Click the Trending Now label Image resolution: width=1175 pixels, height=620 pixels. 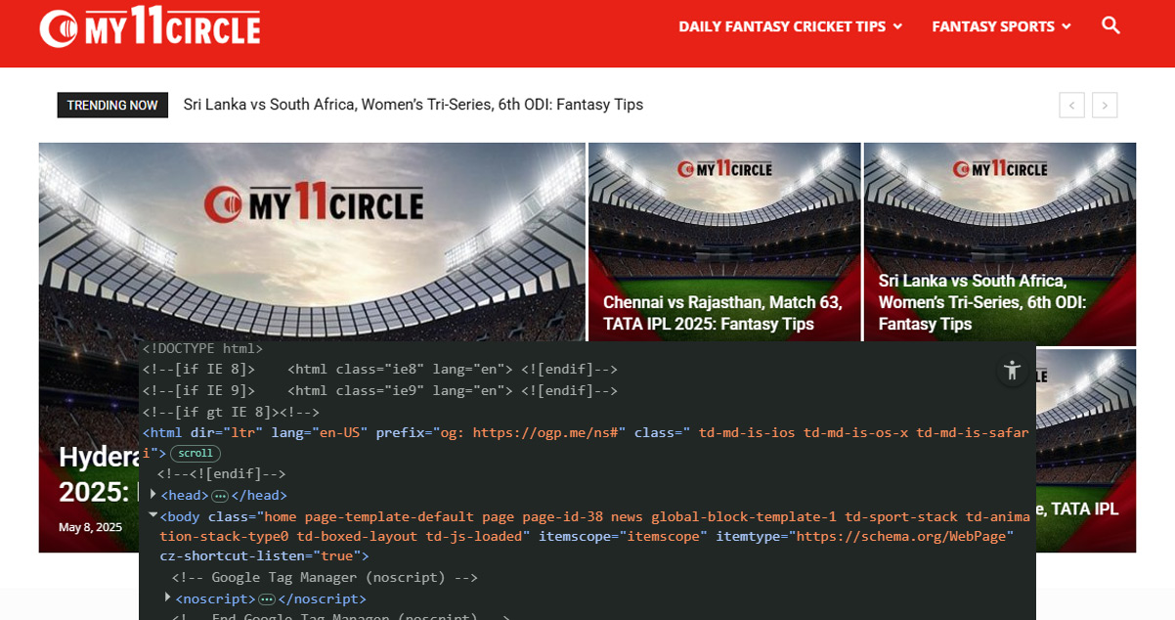click(112, 106)
